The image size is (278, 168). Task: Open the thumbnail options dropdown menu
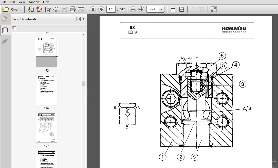pos(15,28)
